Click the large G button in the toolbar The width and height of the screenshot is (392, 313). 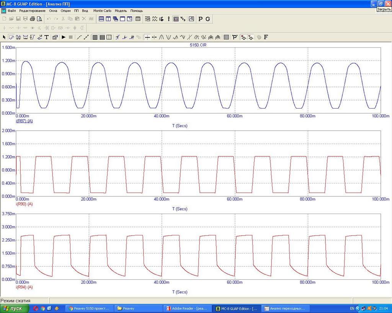point(208,19)
